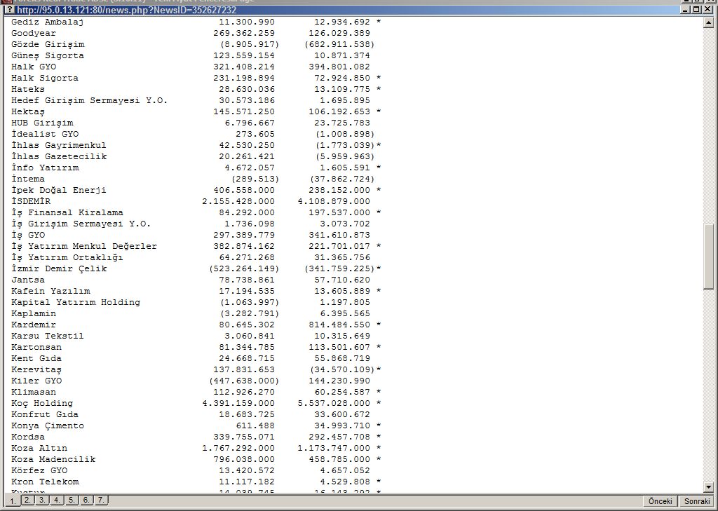
Task: Select the Karsu Tekstil row name
Action: 48,336
